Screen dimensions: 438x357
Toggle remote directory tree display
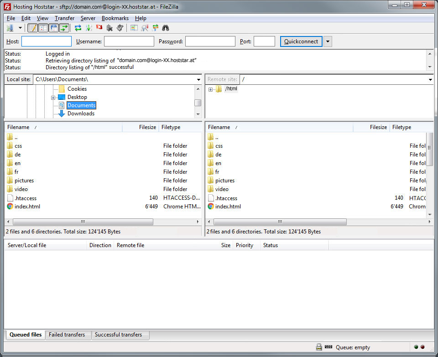pos(54,28)
